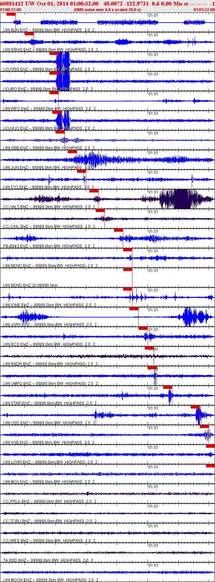Viewport: 215px width, 582px height.
Task: Click the red pick flag on UO IRO trace
Action: 54,73
